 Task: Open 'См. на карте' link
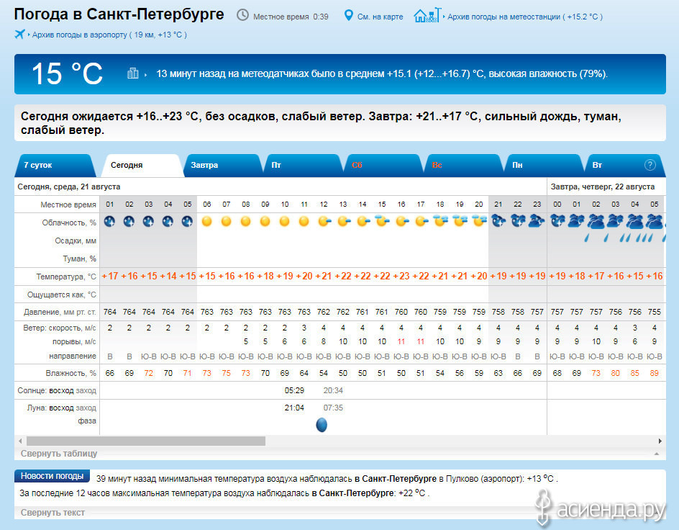[380, 17]
